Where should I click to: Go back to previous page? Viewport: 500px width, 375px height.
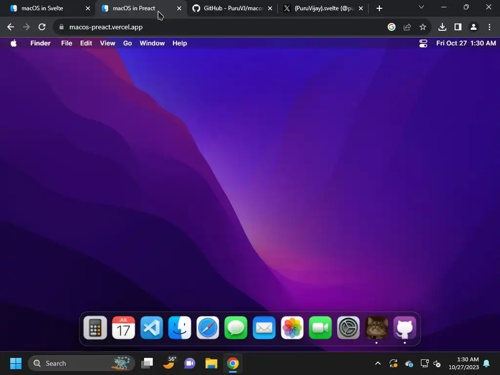[11, 27]
